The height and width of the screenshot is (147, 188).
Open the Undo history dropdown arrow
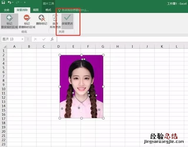(13, 3)
